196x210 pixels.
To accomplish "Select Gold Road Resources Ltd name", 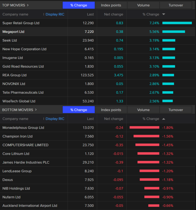I will pyautogui.click(x=23, y=66).
